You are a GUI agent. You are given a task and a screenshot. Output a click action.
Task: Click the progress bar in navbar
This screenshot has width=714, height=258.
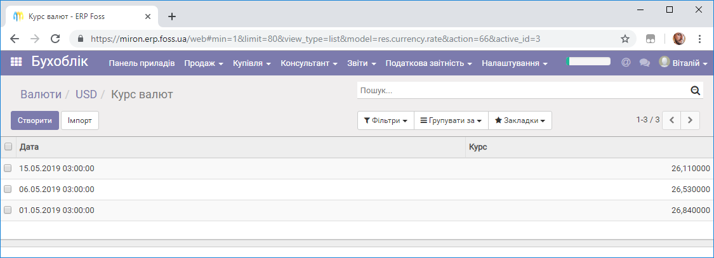(588, 61)
